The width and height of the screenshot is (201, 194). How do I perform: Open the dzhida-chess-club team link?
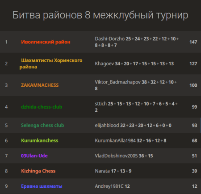click(42, 107)
